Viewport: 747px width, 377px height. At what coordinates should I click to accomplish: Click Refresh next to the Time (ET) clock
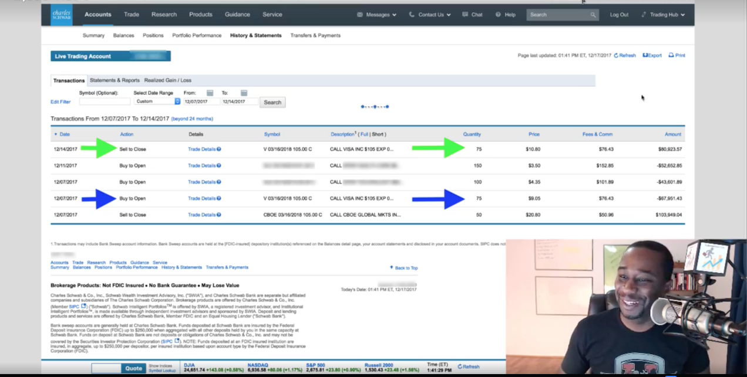[469, 366]
